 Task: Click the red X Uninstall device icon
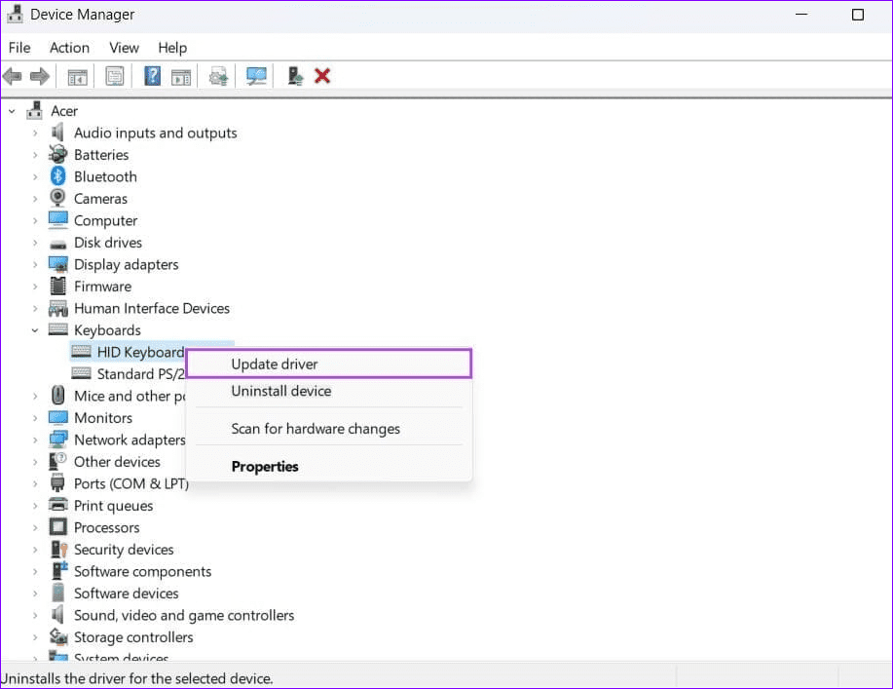tap(322, 76)
